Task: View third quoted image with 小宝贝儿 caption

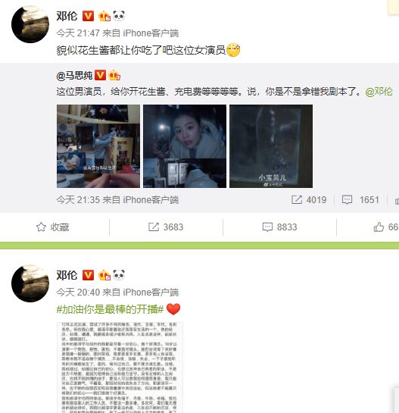Action: [271, 146]
